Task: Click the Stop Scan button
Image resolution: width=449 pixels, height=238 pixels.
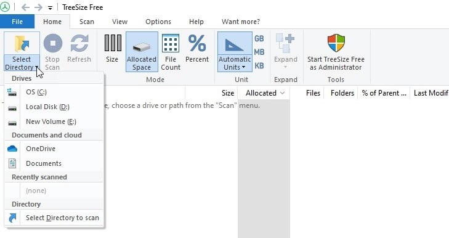Action: (x=52, y=52)
